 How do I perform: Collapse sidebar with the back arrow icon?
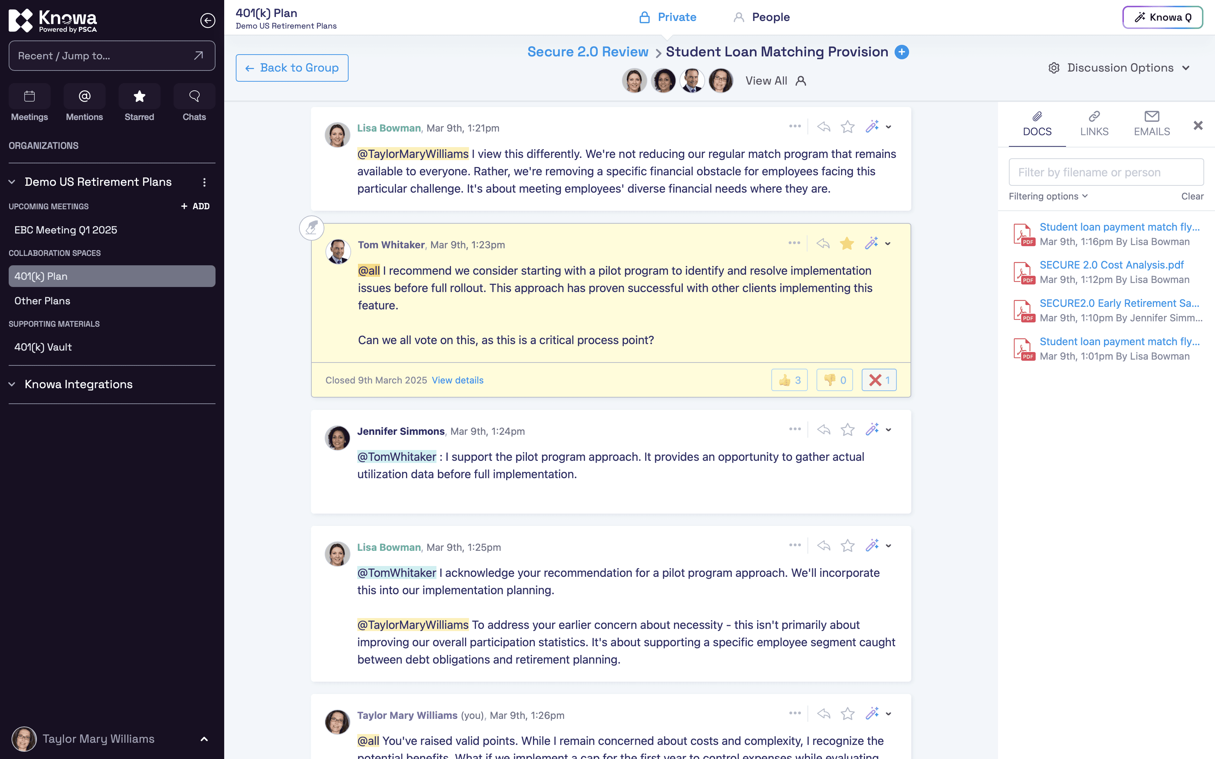pos(207,21)
